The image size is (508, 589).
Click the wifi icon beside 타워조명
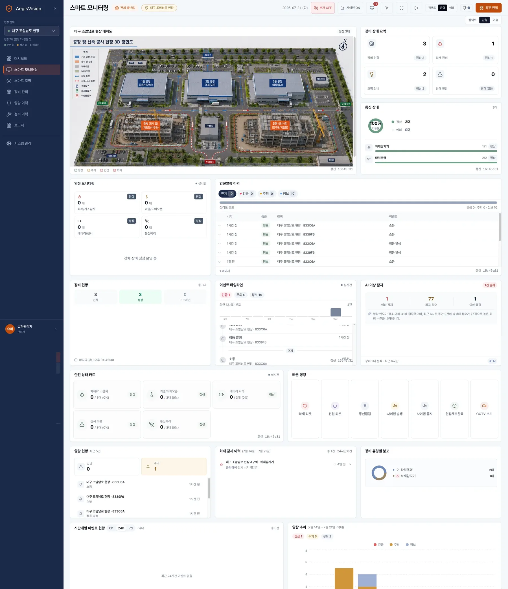pos(369,159)
